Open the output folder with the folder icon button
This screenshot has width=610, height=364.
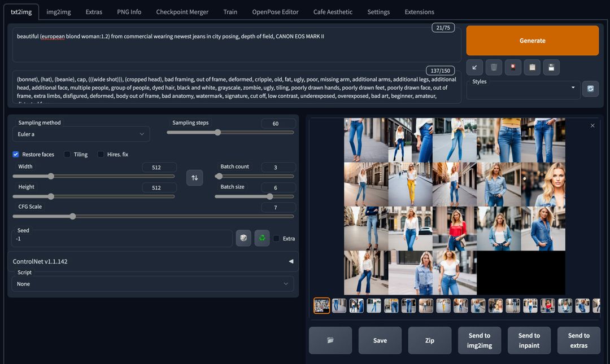tap(330, 340)
